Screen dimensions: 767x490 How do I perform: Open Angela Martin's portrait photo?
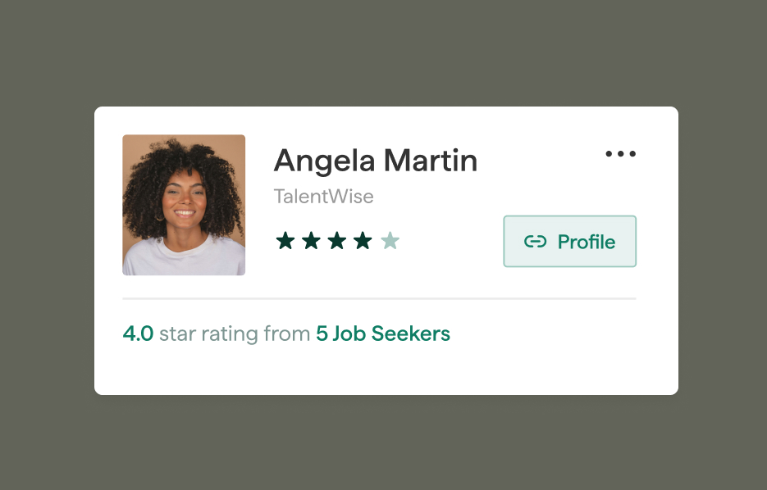(184, 205)
